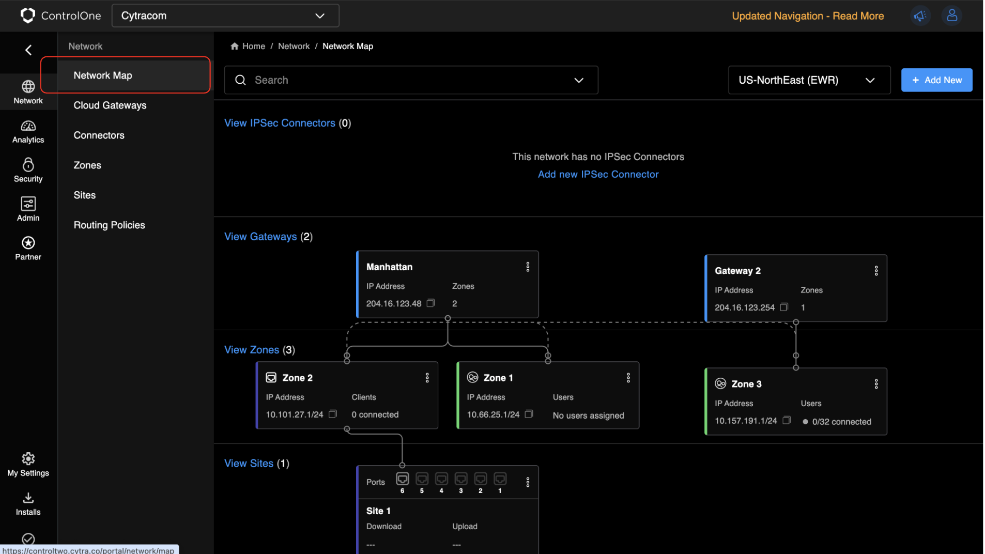This screenshot has height=554, width=985.
Task: Click the announcements megaphone icon
Action: [x=919, y=16]
